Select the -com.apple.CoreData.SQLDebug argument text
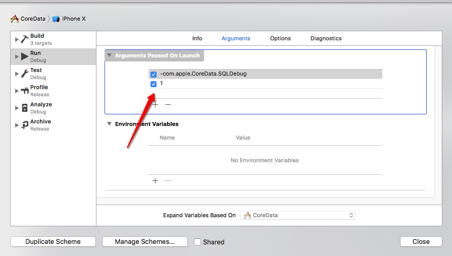Viewport: 452px width, 256px height. coord(204,74)
